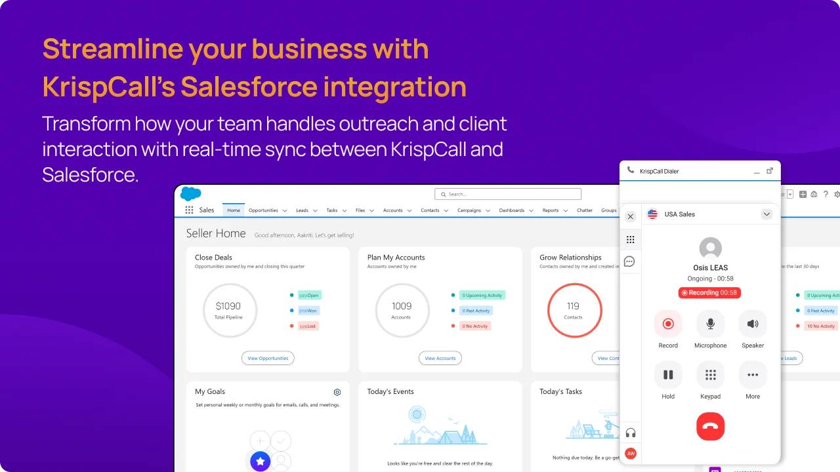Screen dimensions: 840x472
Task: Open the Chatter tab
Action: pyautogui.click(x=585, y=210)
